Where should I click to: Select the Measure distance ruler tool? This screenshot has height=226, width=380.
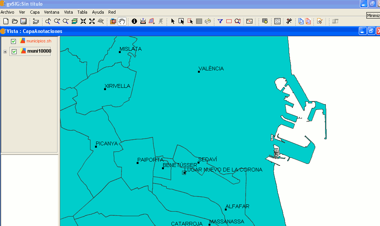[x=143, y=21]
